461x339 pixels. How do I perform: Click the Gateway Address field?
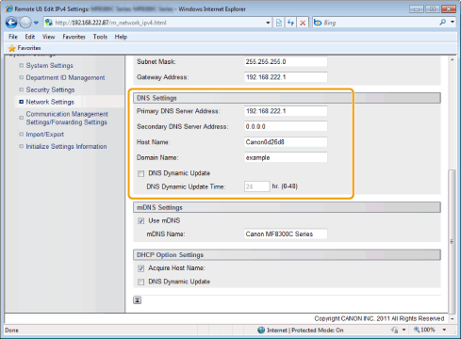click(286, 77)
